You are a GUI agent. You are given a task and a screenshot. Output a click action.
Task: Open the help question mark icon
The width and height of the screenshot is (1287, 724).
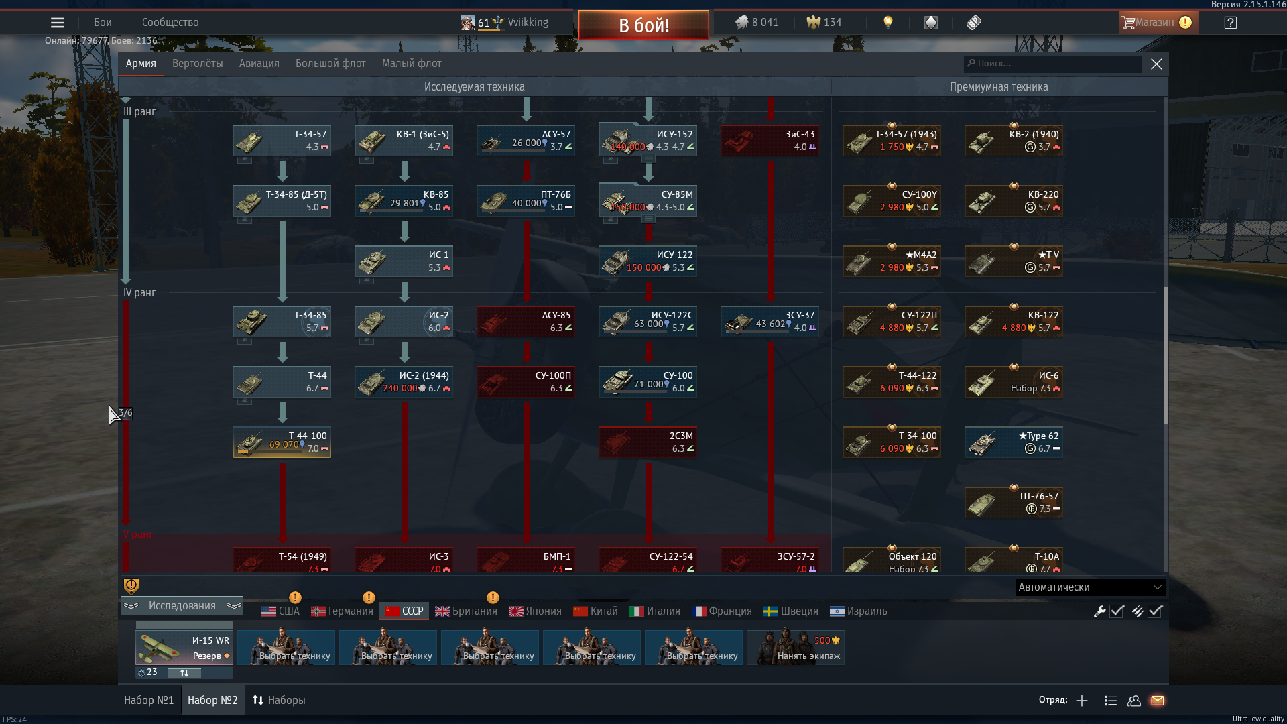coord(1230,23)
